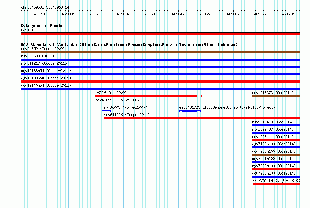Click the 46964k ruler position
The image size is (310, 208).
point(178,14)
